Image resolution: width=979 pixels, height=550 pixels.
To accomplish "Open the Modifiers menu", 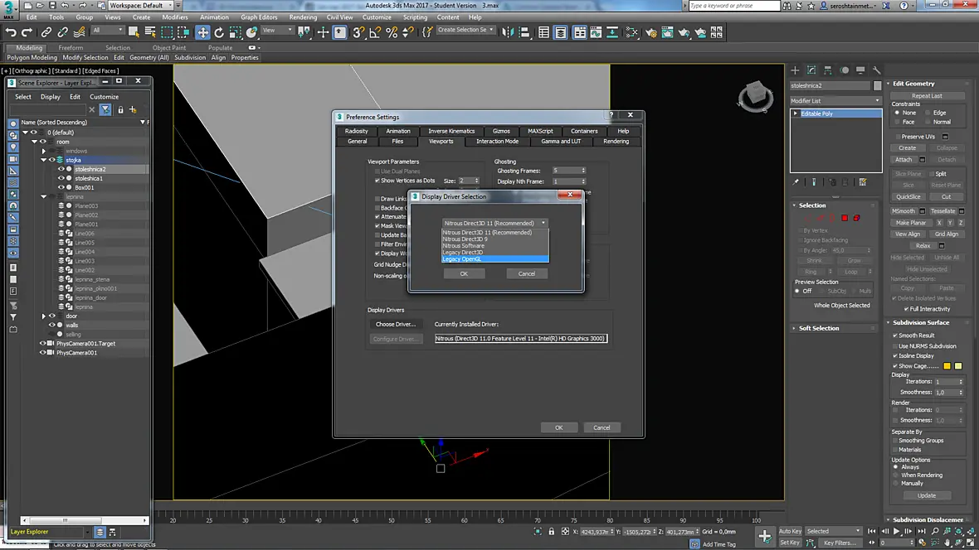I will (175, 17).
